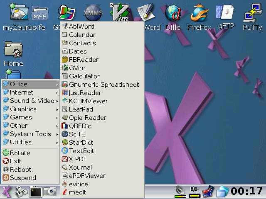This screenshot has width=266, height=199.
Task: Open the Home folder icon
Action: point(13,53)
